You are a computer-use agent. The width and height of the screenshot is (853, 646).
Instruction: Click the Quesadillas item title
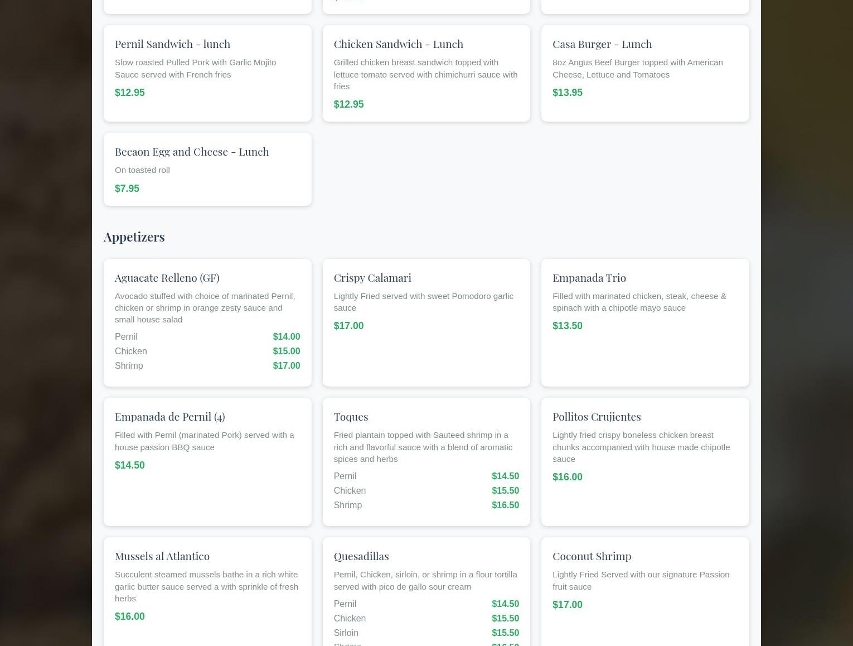click(x=361, y=556)
